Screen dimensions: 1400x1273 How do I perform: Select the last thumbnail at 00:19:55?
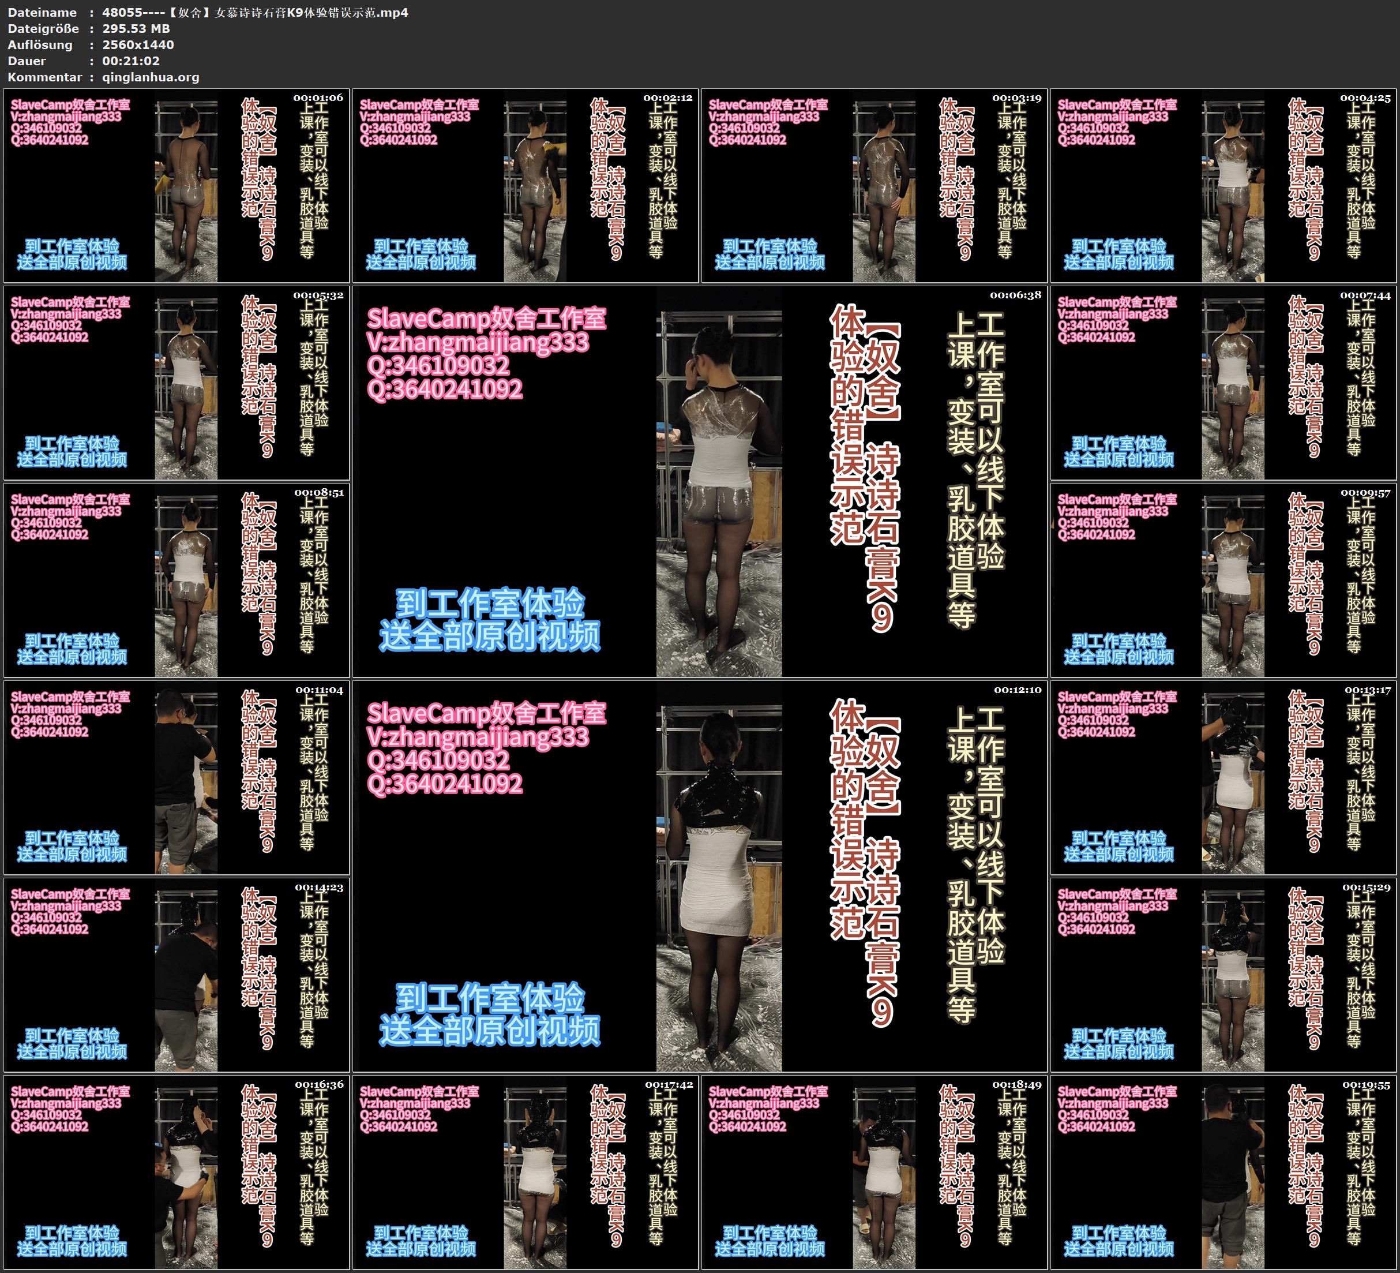click(x=1223, y=1172)
